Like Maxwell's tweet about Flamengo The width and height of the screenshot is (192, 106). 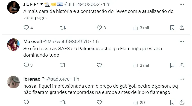tap(99, 65)
